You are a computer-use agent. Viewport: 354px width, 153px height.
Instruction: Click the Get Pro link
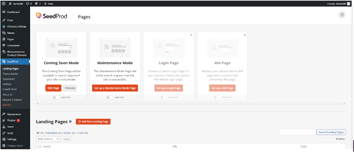(x=7, y=105)
